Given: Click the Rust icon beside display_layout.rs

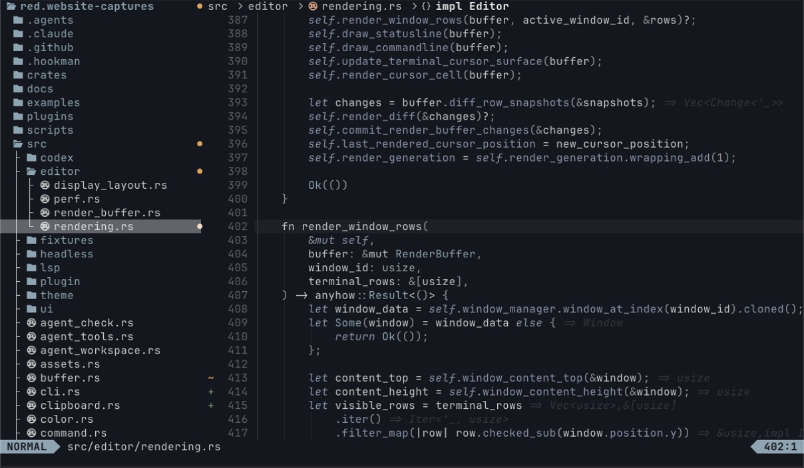Looking at the screenshot, I should click(45, 185).
